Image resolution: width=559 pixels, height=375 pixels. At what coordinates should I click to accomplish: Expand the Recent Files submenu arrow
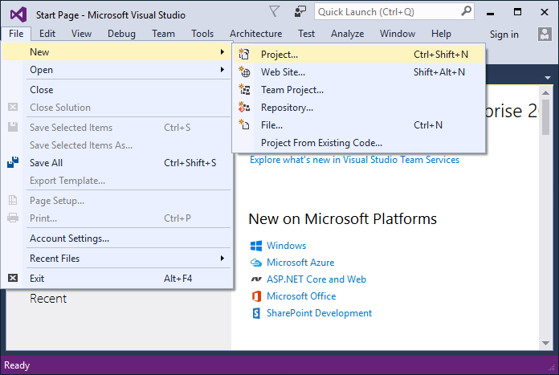point(222,258)
